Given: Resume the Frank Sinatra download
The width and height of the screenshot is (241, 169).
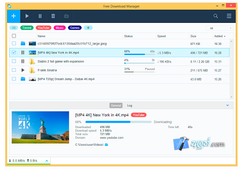Looking at the screenshot, I should pyautogui.click(x=23, y=70).
